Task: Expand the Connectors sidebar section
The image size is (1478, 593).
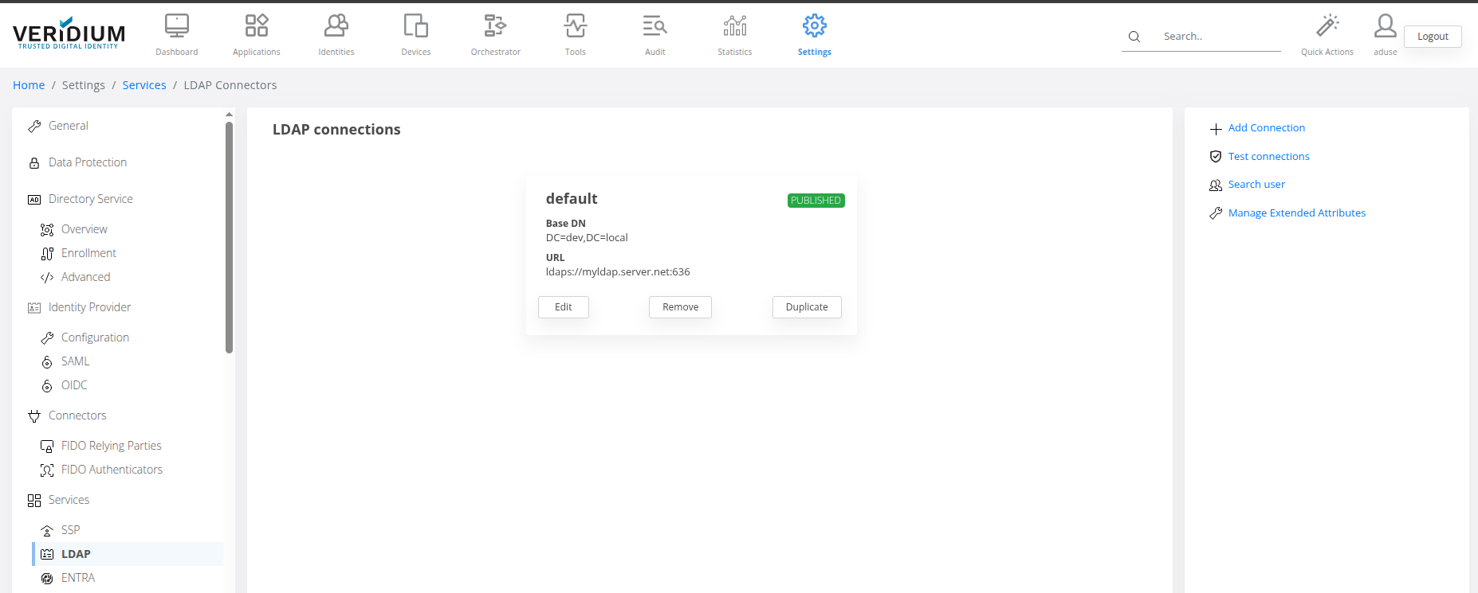Action: click(77, 415)
